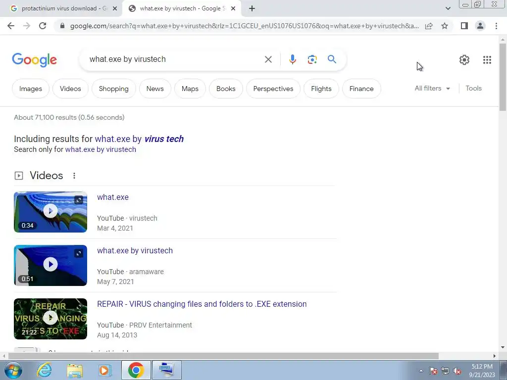This screenshot has height=380, width=507.
Task: Search by image with Google Lens
Action: pyautogui.click(x=312, y=59)
